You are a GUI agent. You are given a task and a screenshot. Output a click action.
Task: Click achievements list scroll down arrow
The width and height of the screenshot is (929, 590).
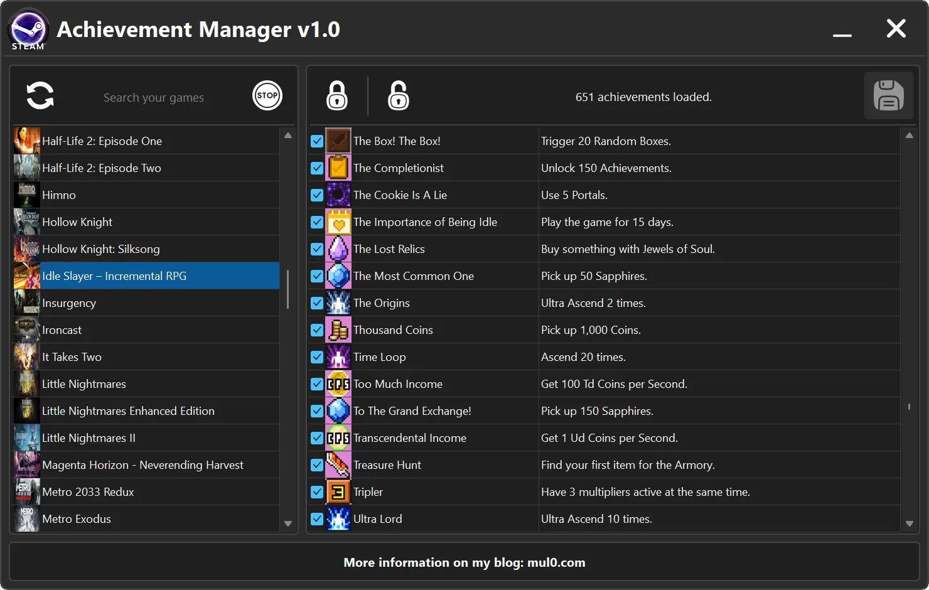point(910,523)
